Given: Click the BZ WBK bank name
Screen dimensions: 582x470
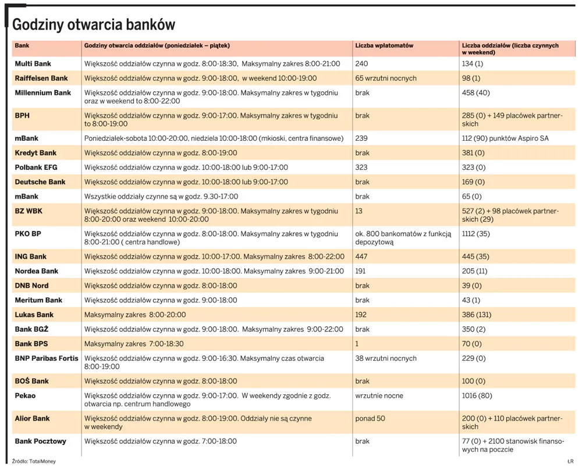Looking at the screenshot, I should pyautogui.click(x=29, y=211).
